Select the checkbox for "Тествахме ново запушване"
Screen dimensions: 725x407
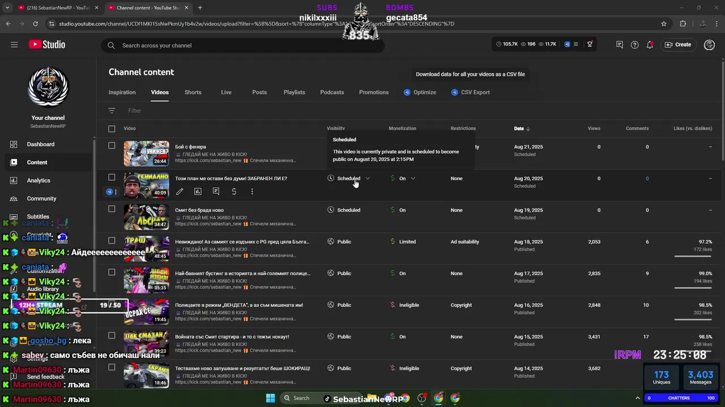[x=112, y=367]
